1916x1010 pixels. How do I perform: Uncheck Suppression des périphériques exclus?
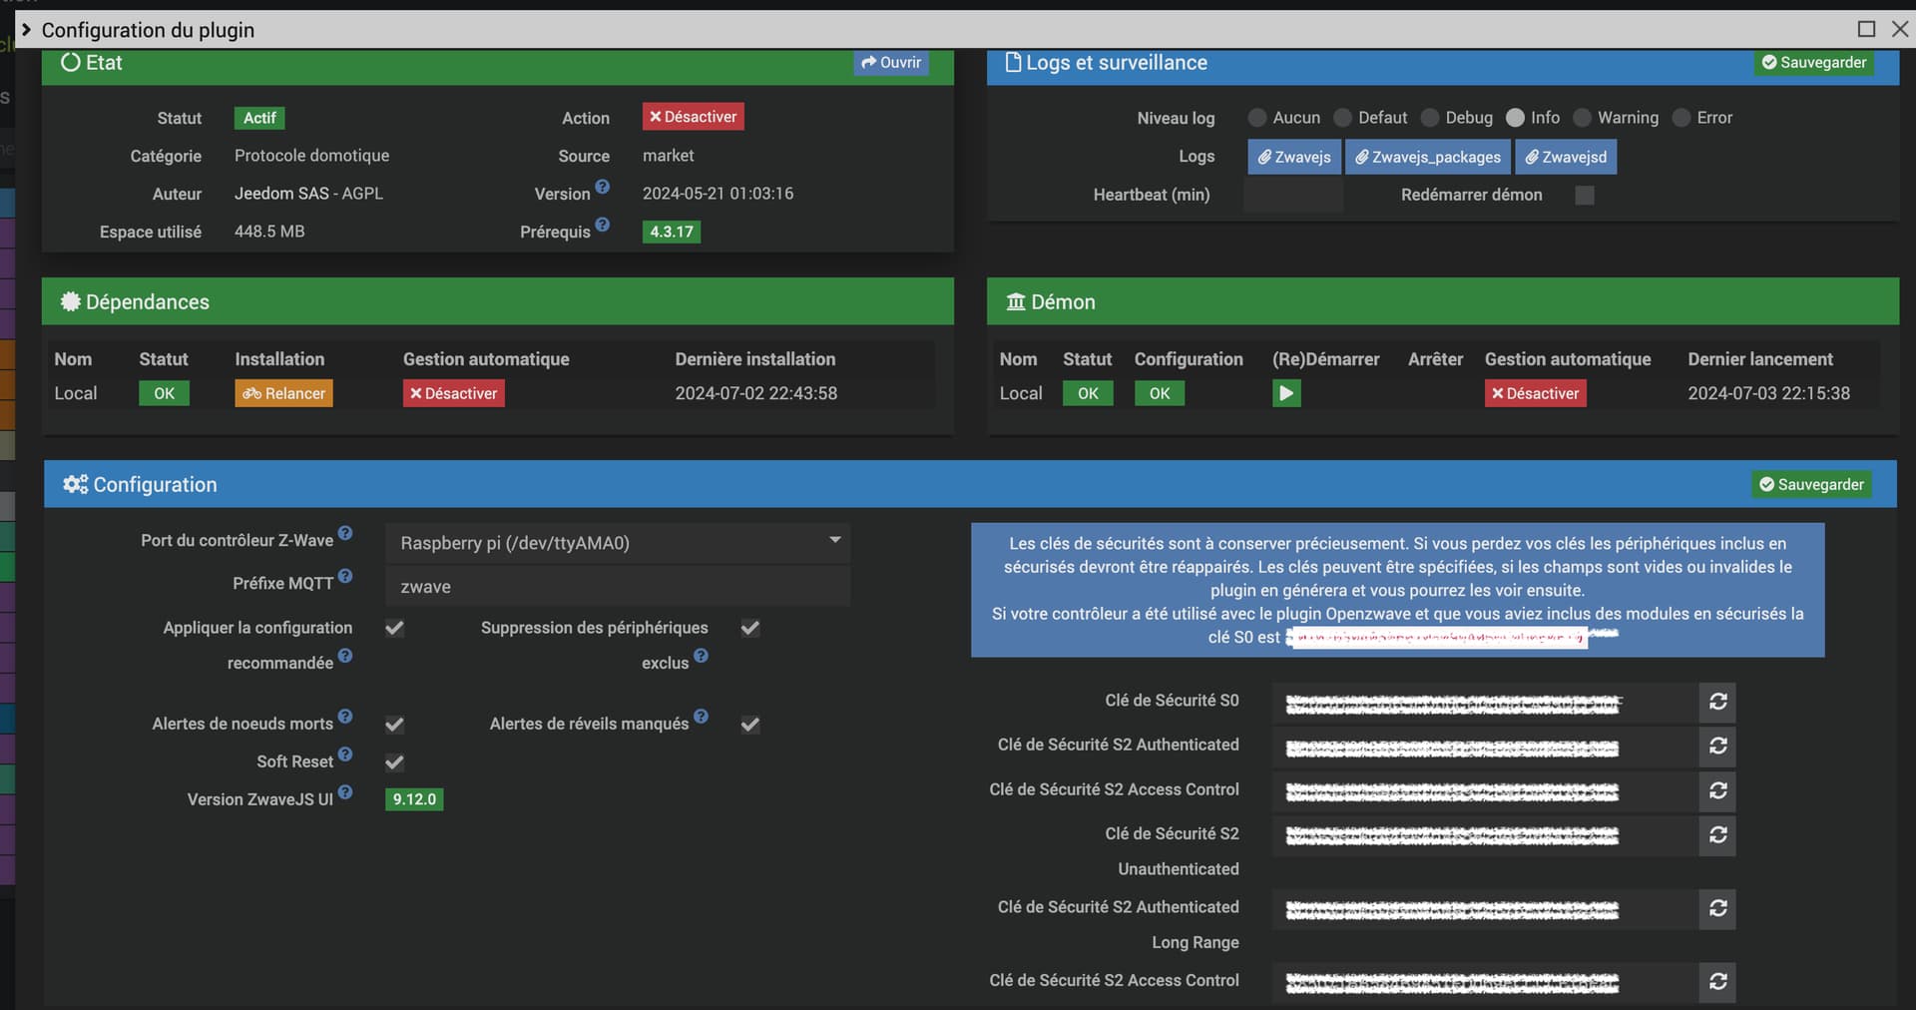(750, 628)
